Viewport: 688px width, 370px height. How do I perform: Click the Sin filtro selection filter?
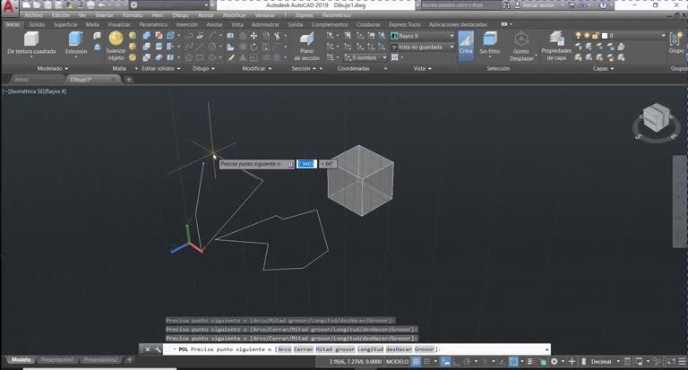pyautogui.click(x=490, y=43)
